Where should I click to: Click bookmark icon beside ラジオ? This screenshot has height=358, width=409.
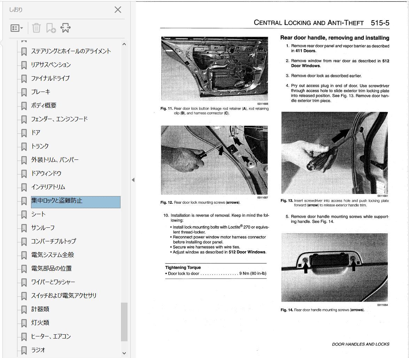click(24, 350)
